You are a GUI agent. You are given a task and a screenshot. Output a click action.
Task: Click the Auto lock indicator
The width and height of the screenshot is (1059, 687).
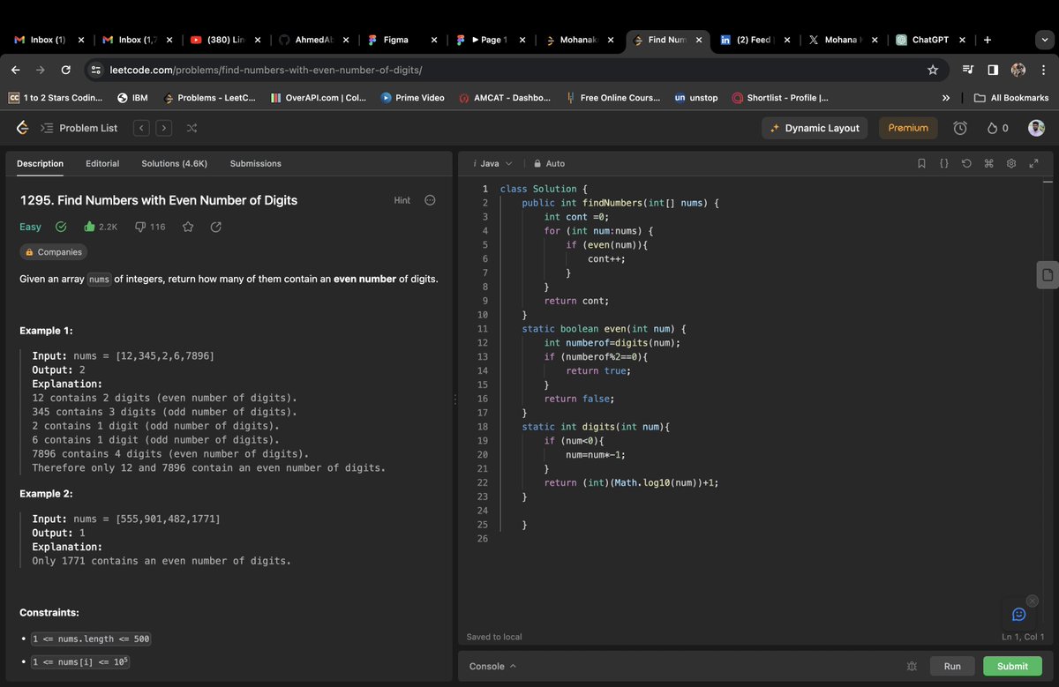[549, 163]
